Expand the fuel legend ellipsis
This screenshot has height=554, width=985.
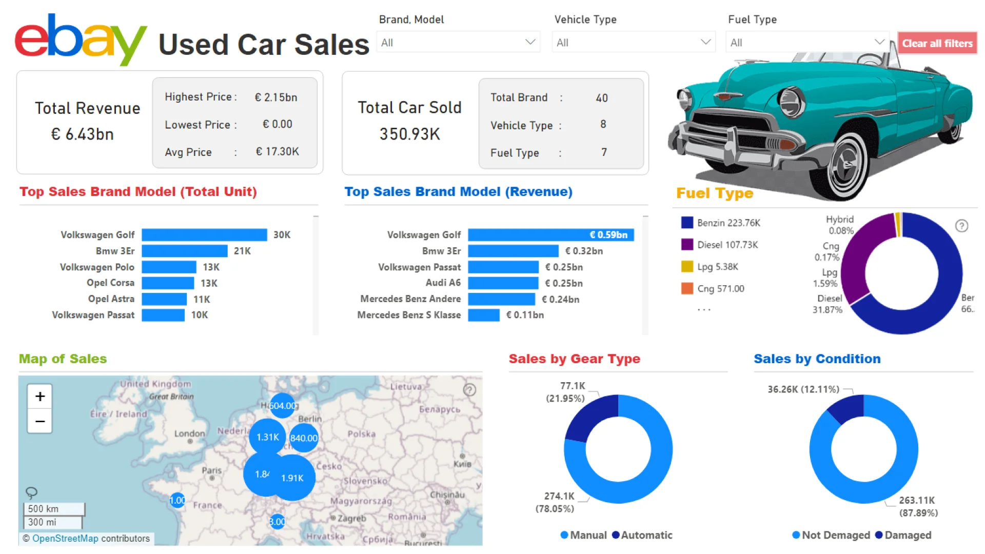pos(704,310)
